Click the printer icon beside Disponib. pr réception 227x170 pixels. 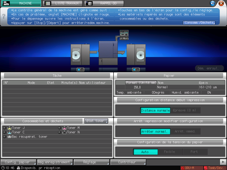(x=18, y=168)
